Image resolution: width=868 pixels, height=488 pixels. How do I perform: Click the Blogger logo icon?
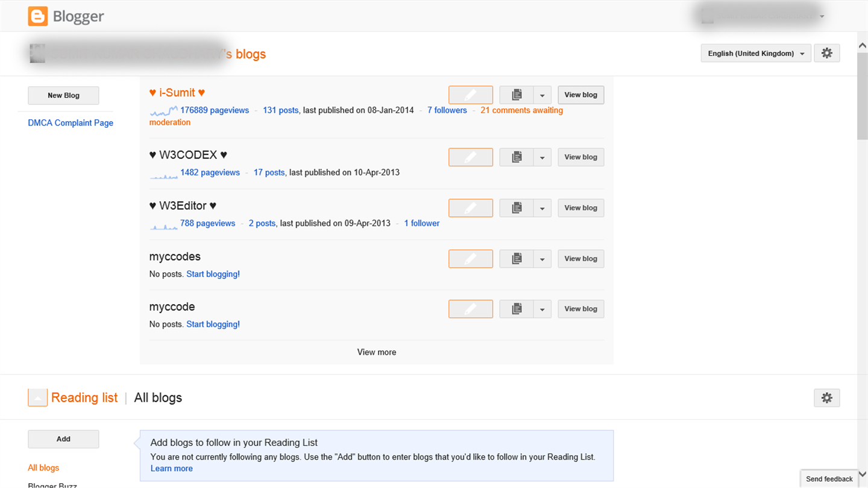pos(37,16)
